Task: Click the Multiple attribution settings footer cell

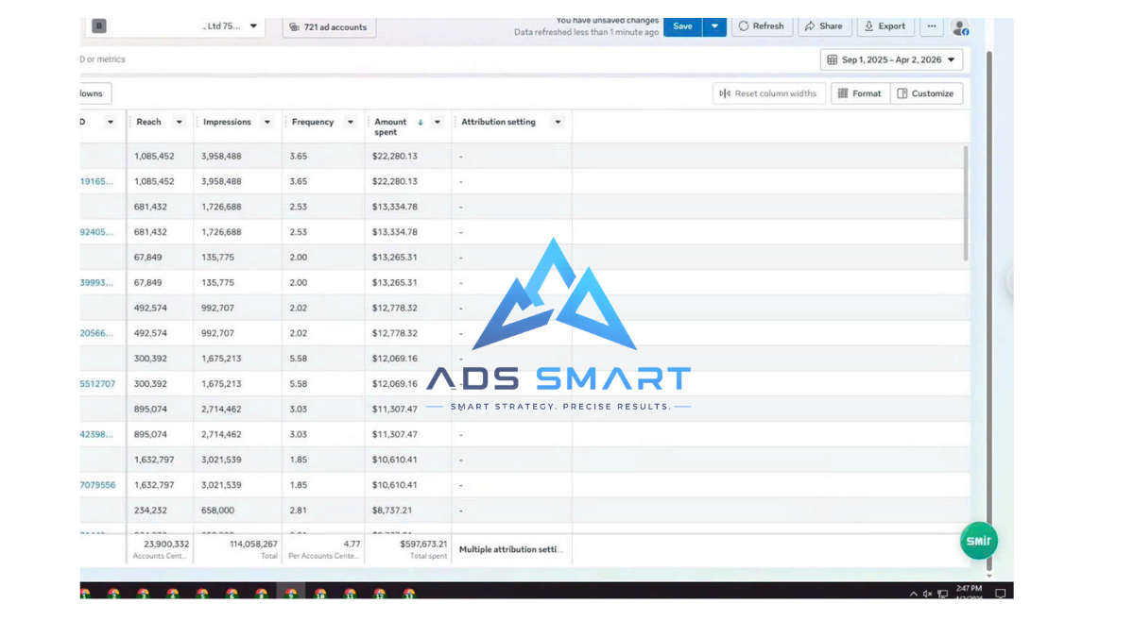Action: tap(510, 549)
